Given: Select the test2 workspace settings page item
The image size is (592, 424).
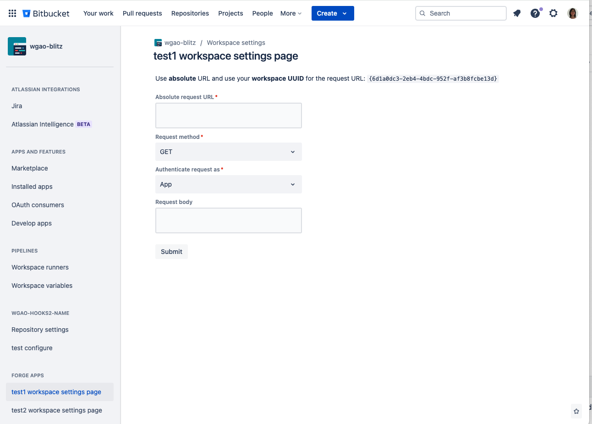Looking at the screenshot, I should 56,410.
